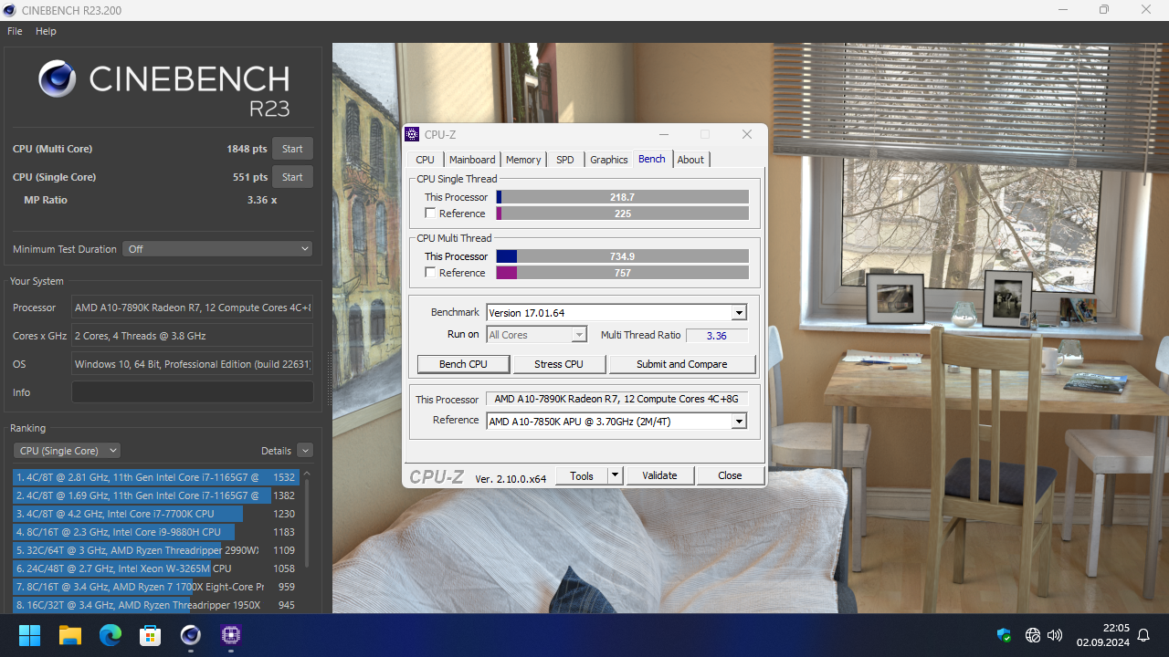The image size is (1169, 657).
Task: Open File Explorer from the taskbar
Action: (69, 634)
